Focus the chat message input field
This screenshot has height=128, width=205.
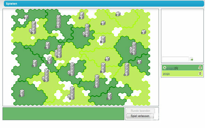coord(175,59)
